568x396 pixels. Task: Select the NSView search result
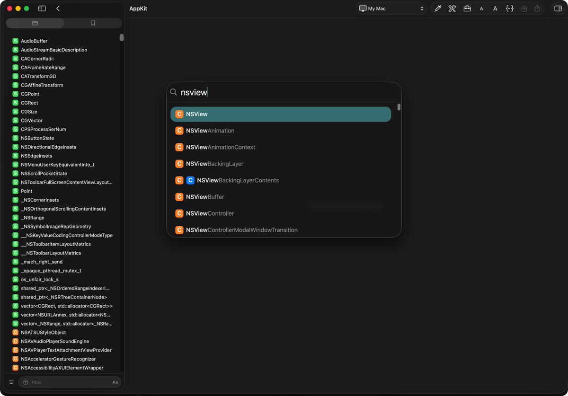point(281,114)
